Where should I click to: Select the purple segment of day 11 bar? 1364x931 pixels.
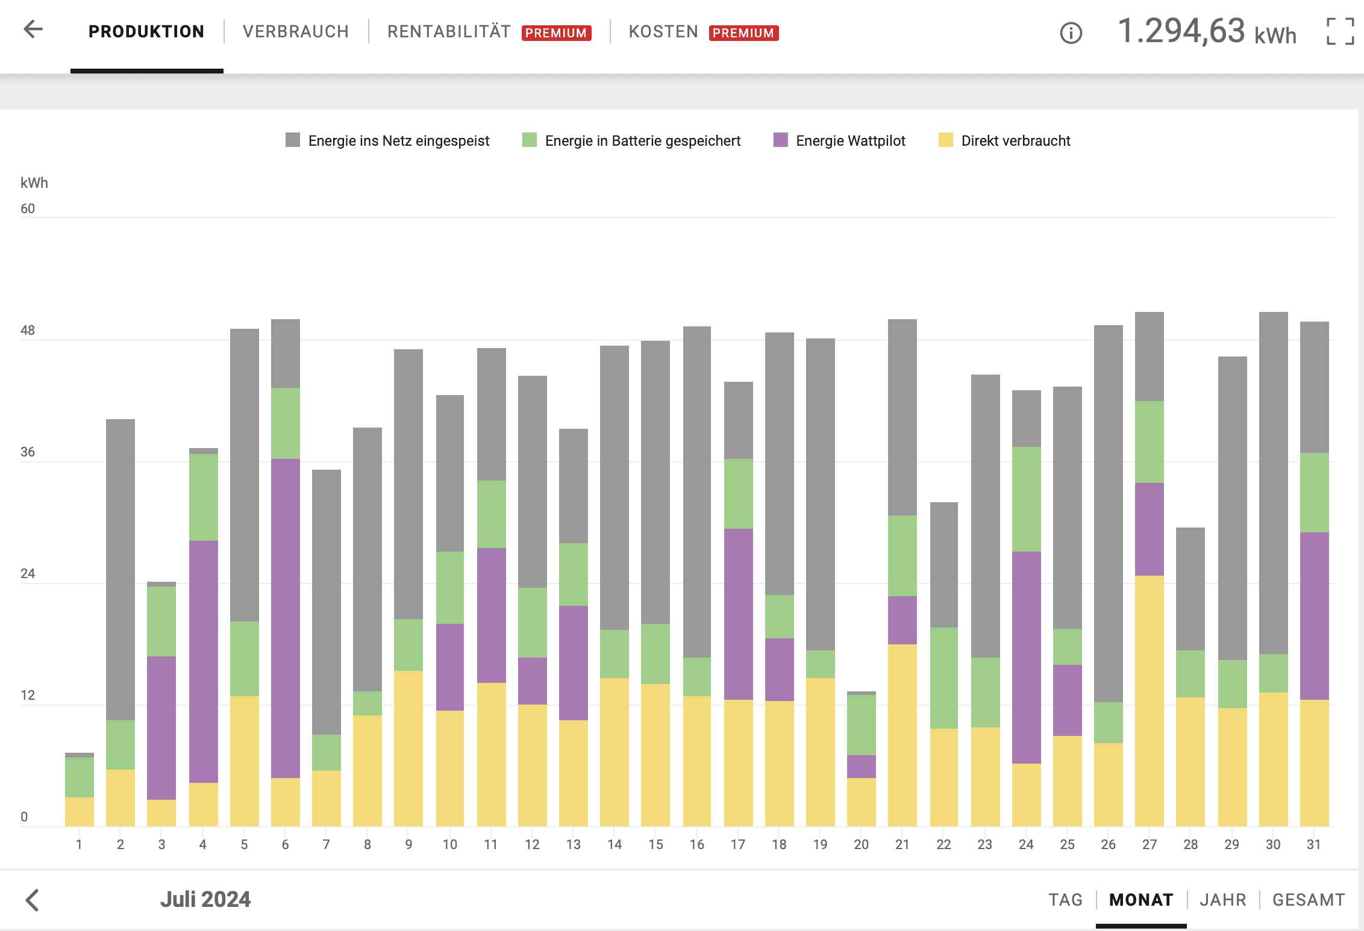pyautogui.click(x=492, y=615)
